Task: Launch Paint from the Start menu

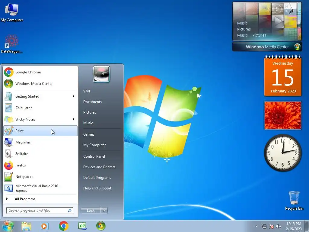Action: [x=40, y=131]
